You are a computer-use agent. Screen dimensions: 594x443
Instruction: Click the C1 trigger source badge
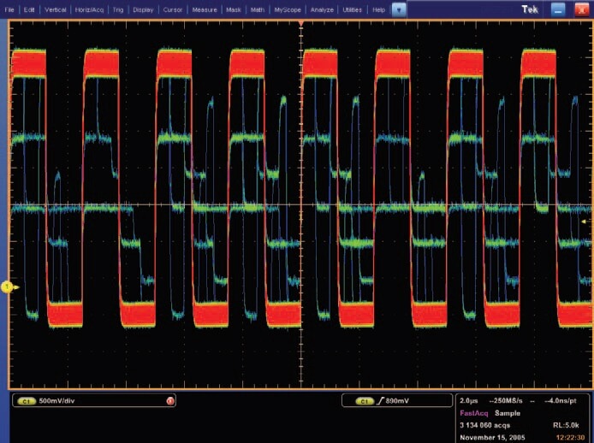364,400
